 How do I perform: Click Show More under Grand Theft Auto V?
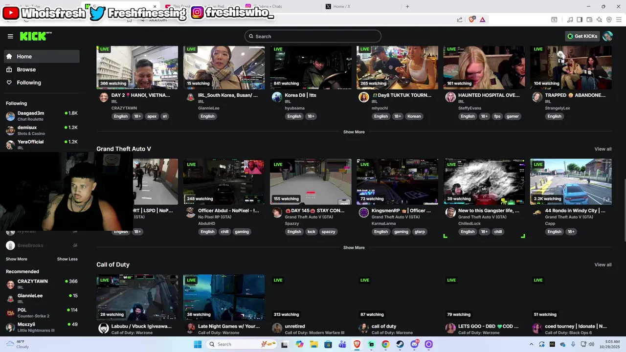[x=354, y=248]
